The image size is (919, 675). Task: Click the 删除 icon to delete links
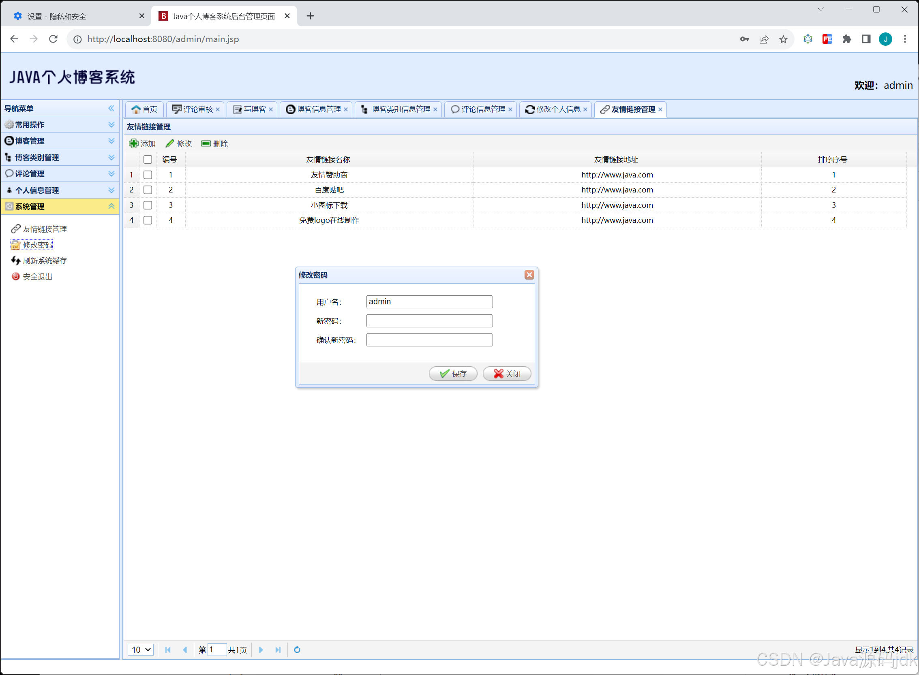tap(206, 143)
